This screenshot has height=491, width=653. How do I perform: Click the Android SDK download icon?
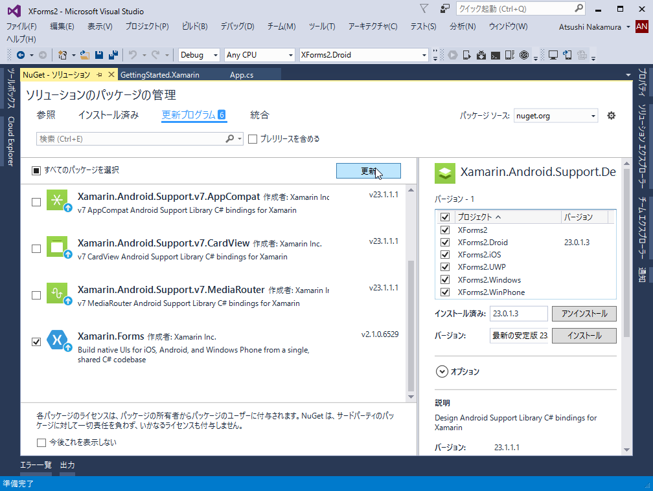[481, 55]
